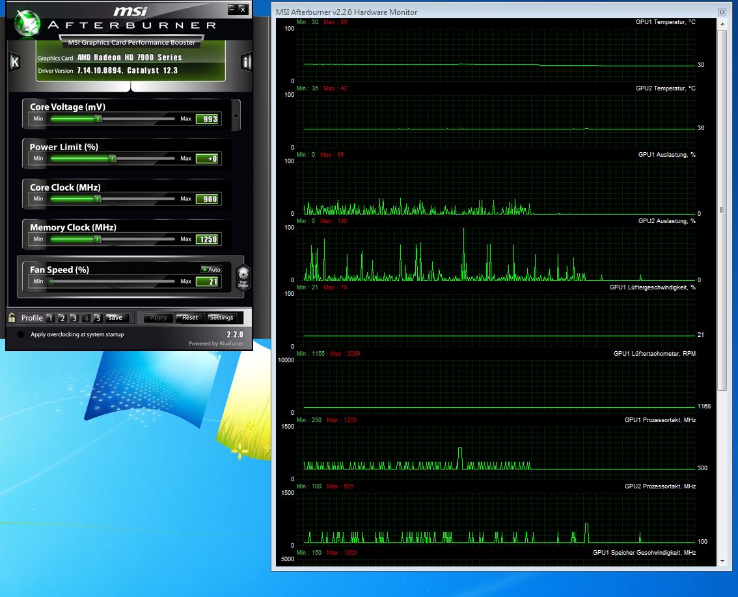Viewport: 738px width, 597px height.
Task: Click the Hardware Monitor window title text
Action: [346, 12]
